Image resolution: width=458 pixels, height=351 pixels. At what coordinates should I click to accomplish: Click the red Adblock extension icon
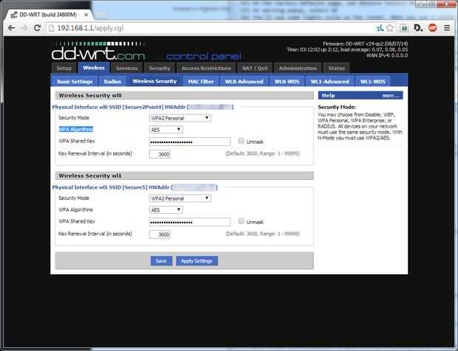432,28
